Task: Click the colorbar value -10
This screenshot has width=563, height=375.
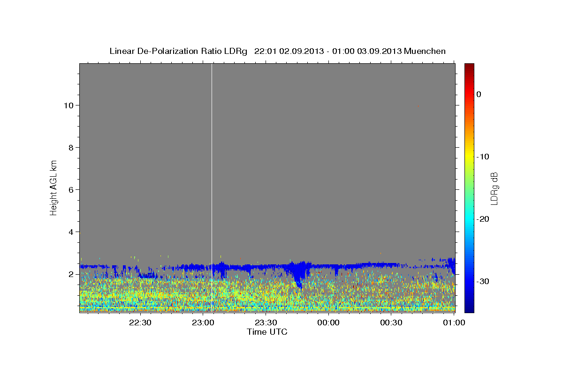Action: (483, 157)
